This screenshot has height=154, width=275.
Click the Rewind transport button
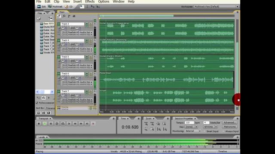75,124
